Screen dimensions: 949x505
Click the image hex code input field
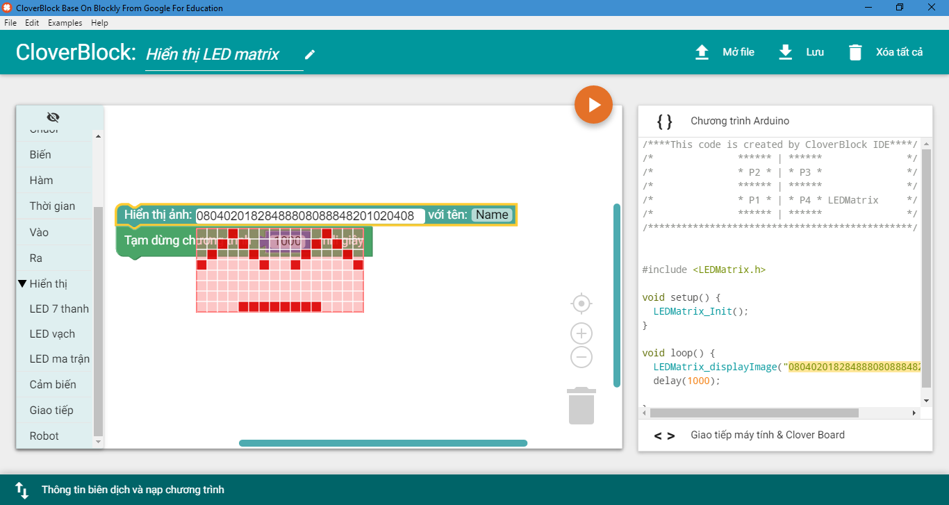click(310, 216)
